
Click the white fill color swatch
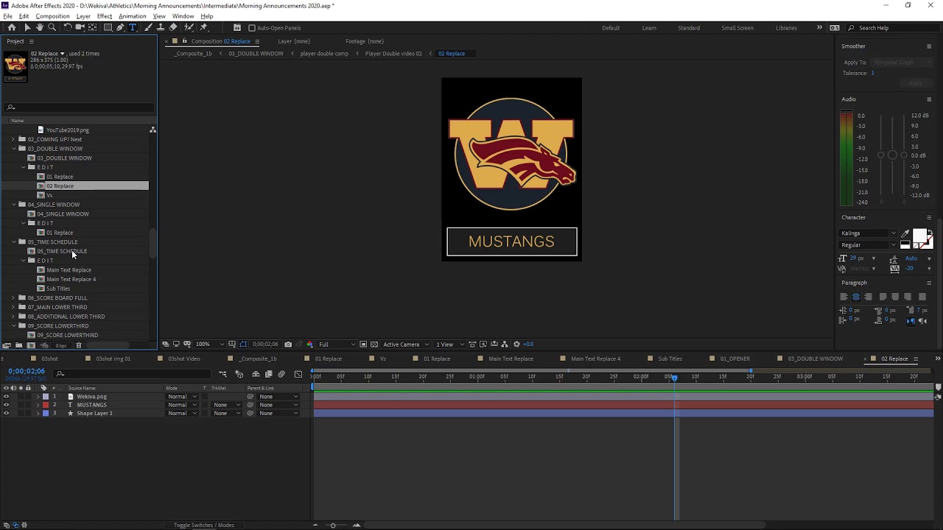click(919, 236)
